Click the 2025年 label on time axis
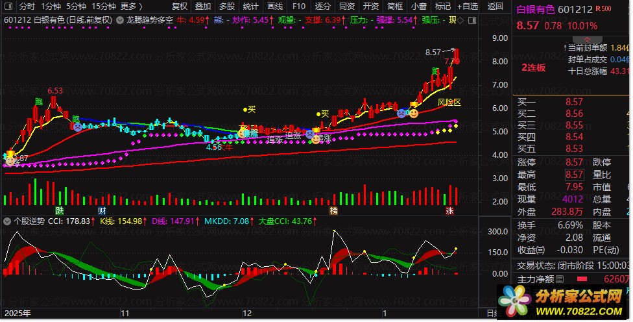The height and width of the screenshot is (322, 633). click(x=18, y=314)
